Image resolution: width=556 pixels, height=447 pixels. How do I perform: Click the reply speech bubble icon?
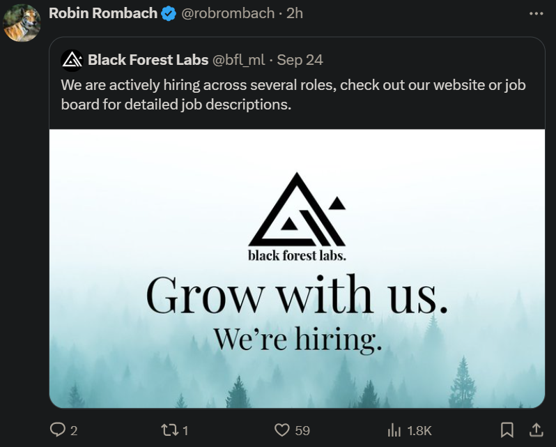click(x=56, y=430)
